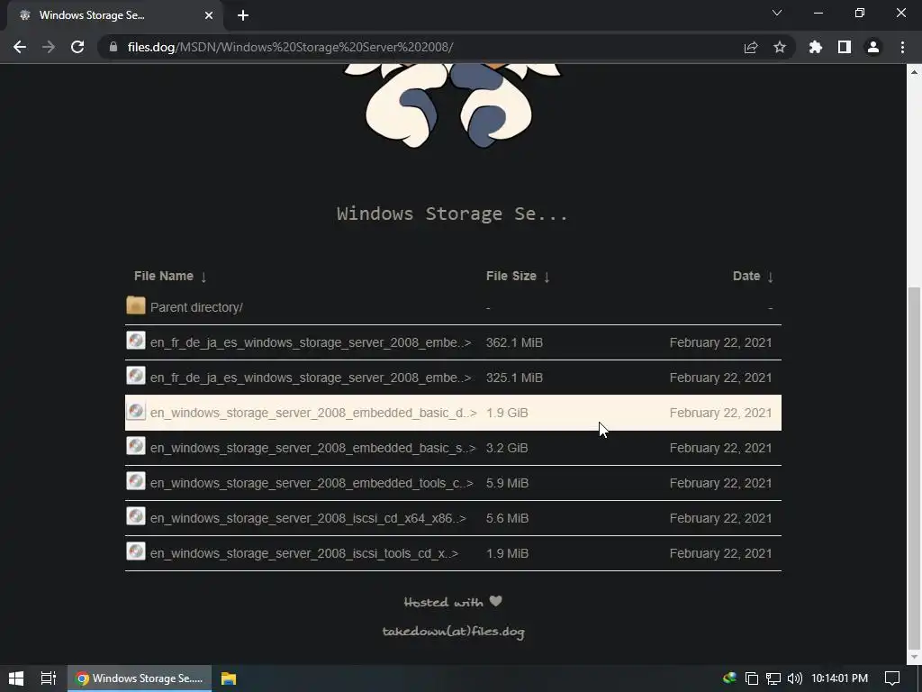Click the Windows Storage Se... page heading
The height and width of the screenshot is (692, 922).
pos(453,213)
